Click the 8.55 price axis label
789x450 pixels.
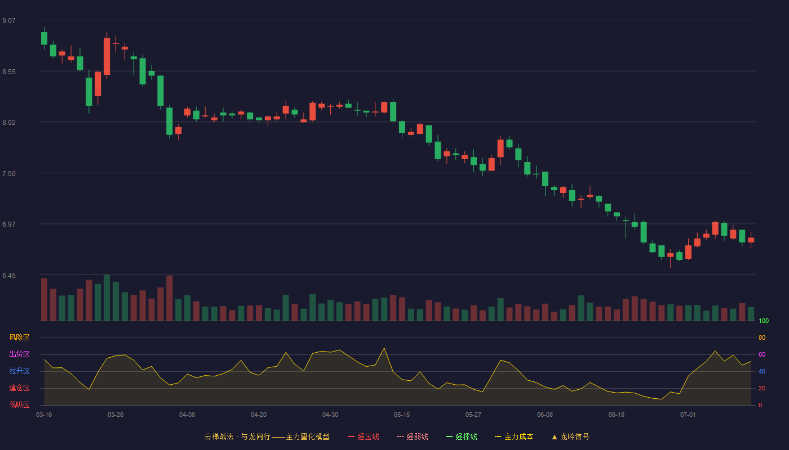point(9,72)
